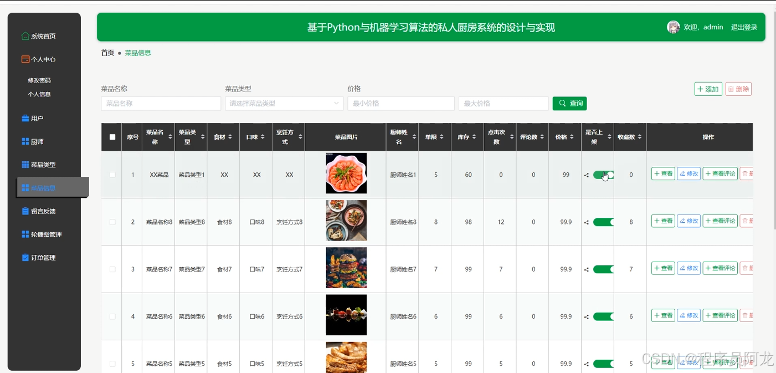Click 修改 for 菜品名称8 row

(689, 221)
